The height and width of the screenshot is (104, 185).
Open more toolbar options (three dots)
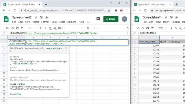coord(100,28)
